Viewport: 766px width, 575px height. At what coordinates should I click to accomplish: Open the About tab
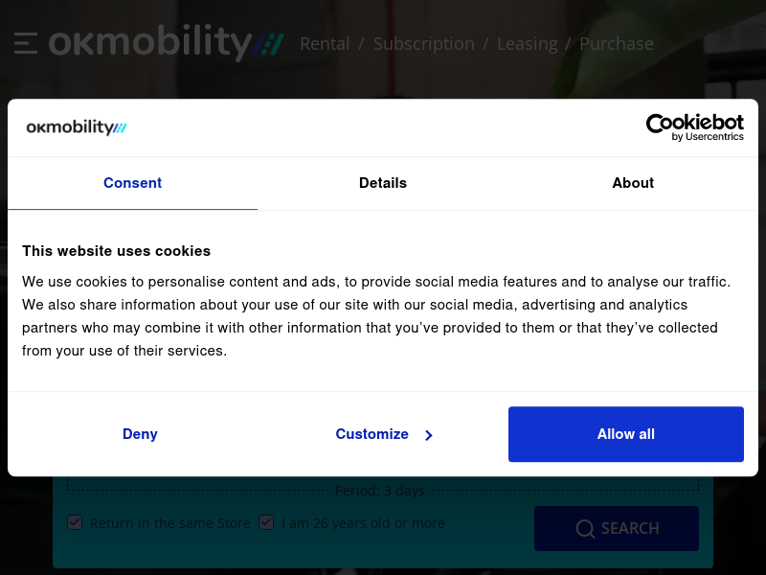[633, 183]
